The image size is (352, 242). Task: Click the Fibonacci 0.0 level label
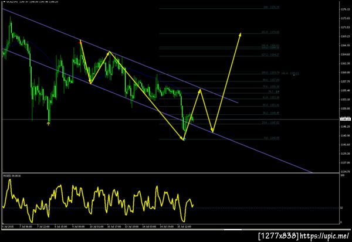tap(272, 138)
